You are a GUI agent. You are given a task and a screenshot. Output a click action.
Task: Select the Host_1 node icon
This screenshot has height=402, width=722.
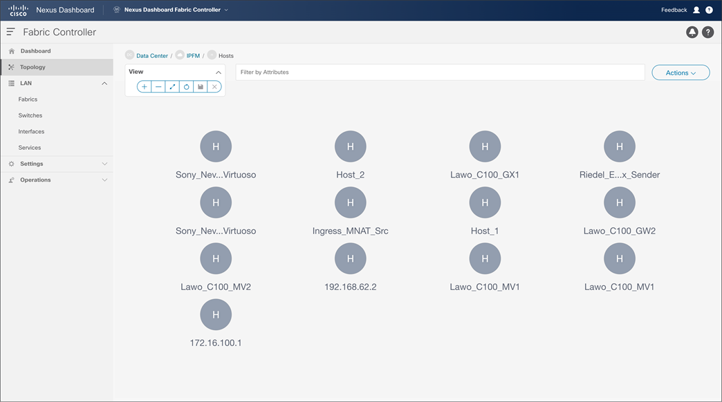coord(485,202)
